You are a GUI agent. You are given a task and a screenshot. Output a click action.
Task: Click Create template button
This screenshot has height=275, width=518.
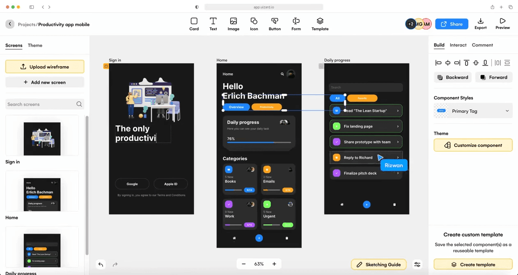(x=473, y=265)
